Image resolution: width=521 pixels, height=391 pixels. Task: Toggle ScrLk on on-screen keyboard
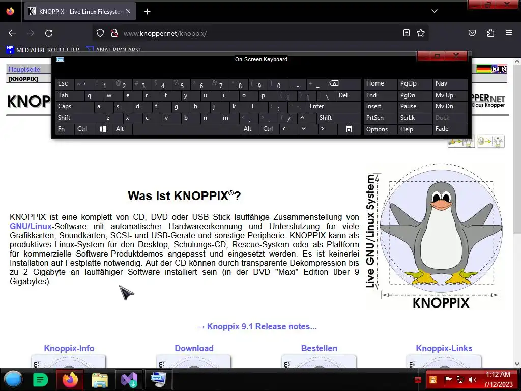[414, 118]
